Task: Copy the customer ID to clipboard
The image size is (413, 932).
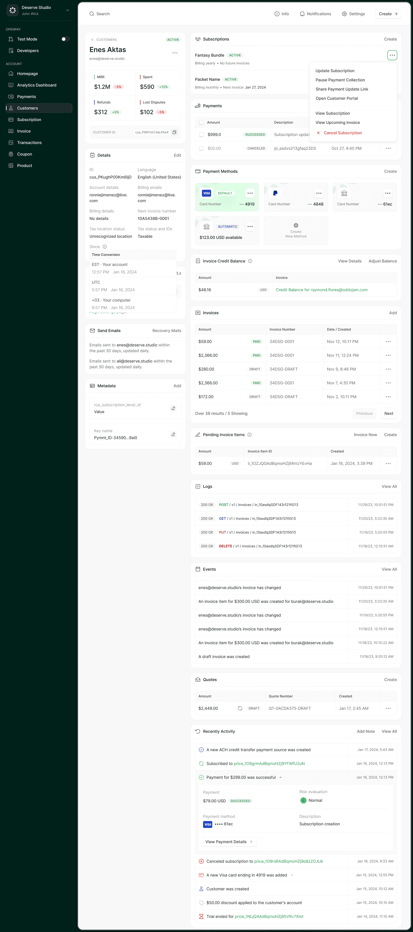Action: pos(174,133)
